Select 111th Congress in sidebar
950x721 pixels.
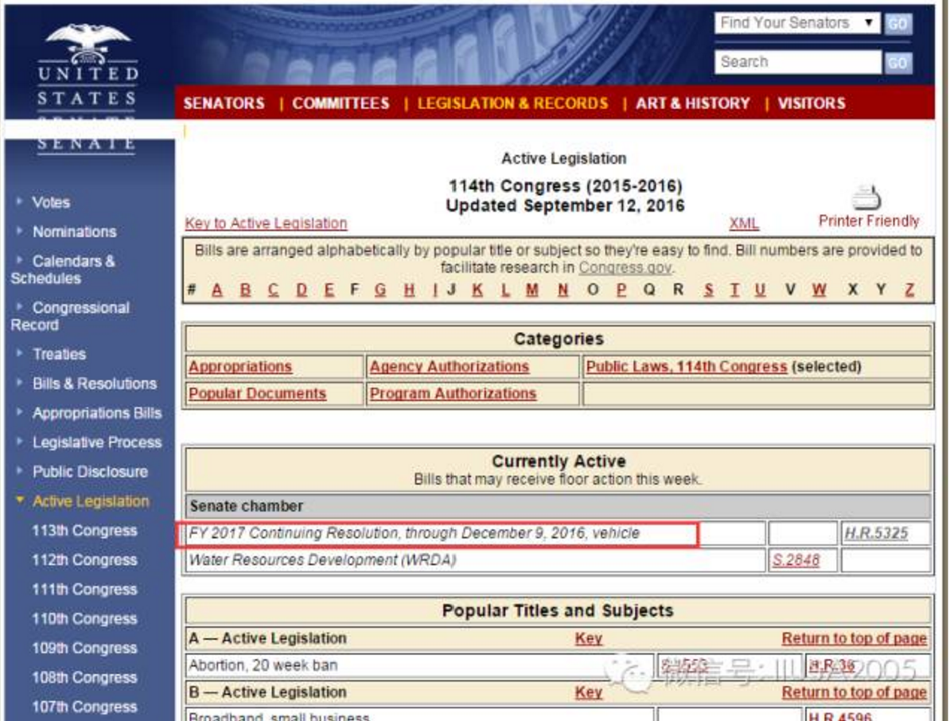84,590
